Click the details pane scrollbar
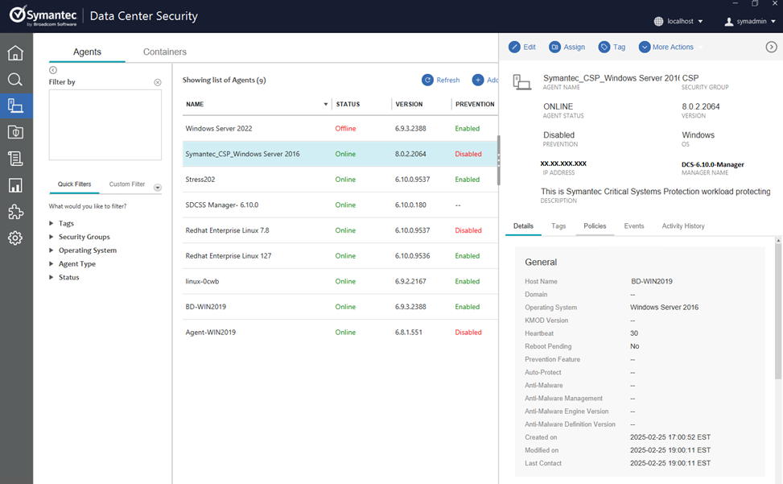 coord(778,311)
